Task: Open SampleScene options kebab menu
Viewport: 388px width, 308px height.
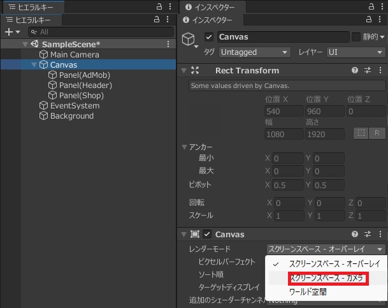Action: pos(168,44)
